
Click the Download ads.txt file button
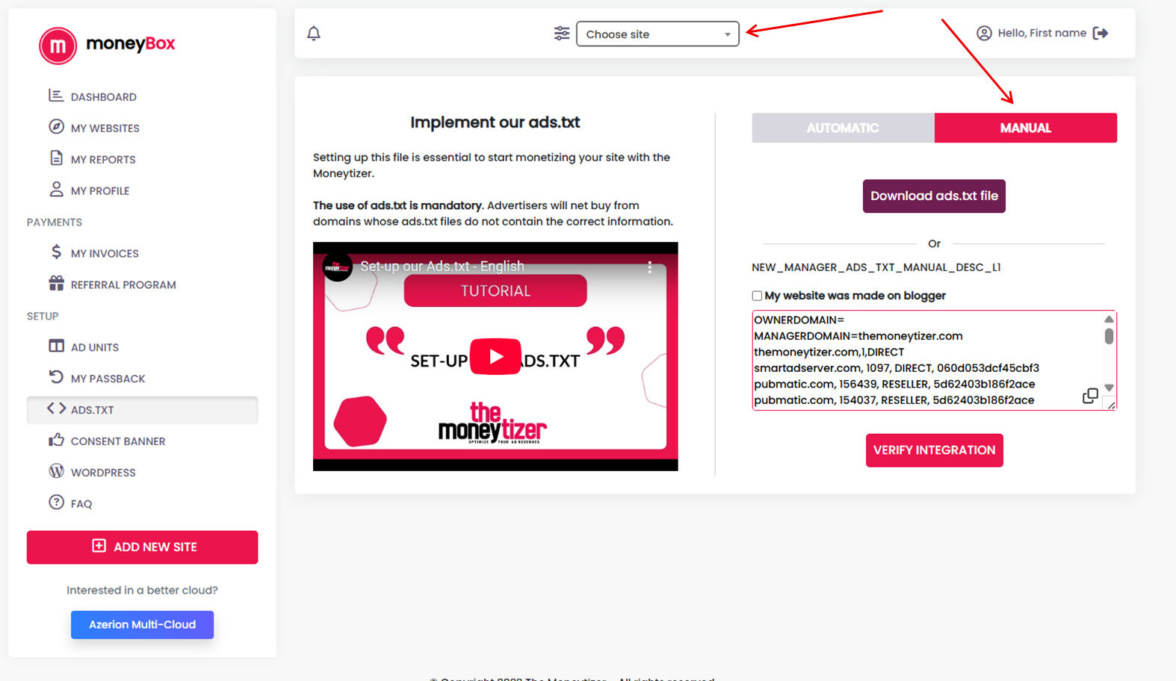tap(934, 196)
